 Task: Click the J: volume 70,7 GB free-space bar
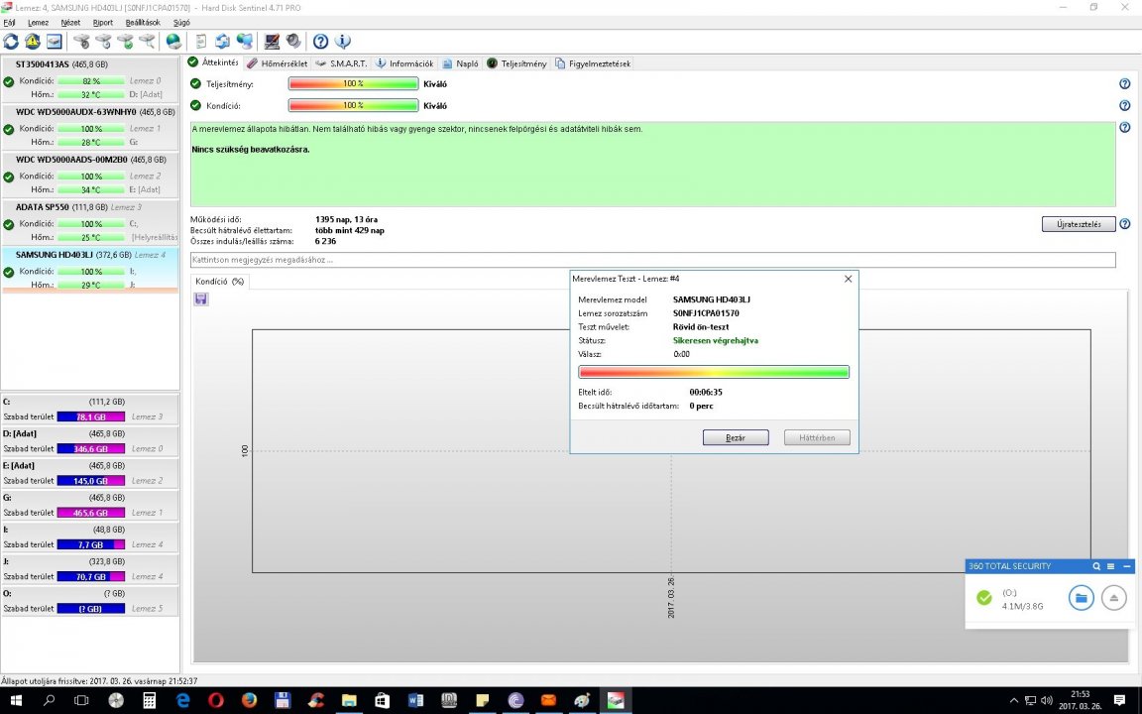[x=91, y=576]
